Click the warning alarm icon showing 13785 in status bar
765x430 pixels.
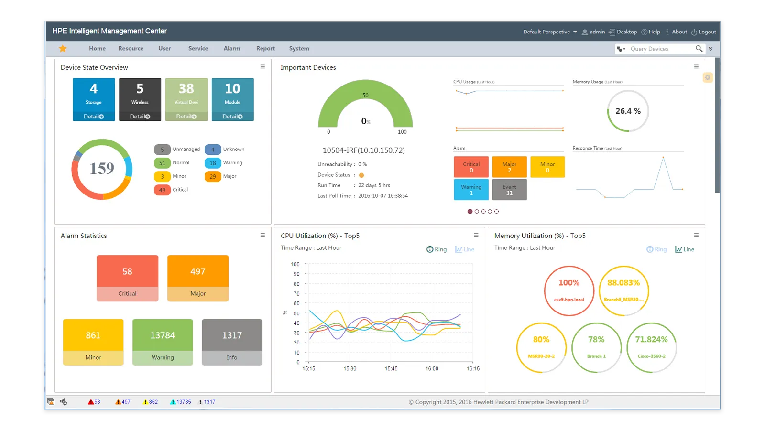click(173, 402)
